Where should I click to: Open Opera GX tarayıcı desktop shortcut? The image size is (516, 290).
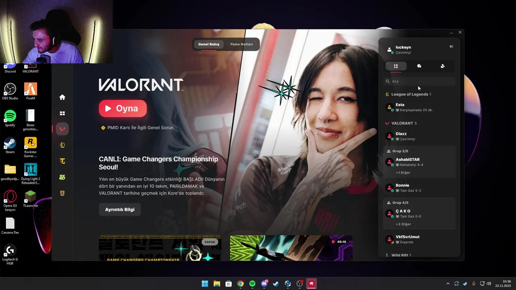(x=10, y=201)
